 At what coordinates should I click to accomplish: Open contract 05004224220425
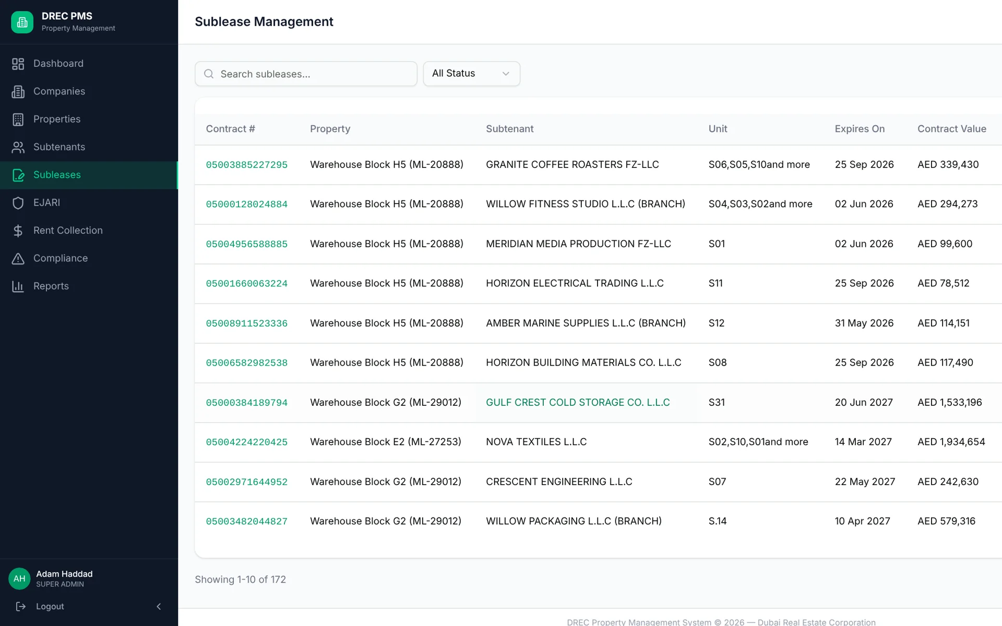[246, 442]
